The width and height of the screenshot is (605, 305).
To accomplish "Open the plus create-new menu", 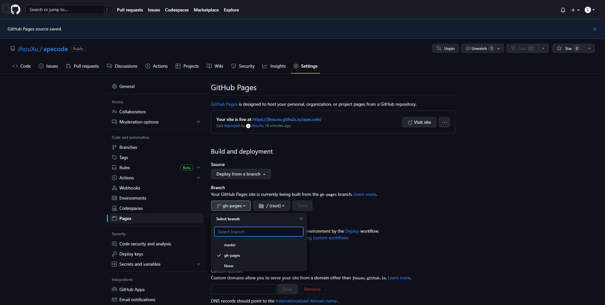I will tap(575, 10).
